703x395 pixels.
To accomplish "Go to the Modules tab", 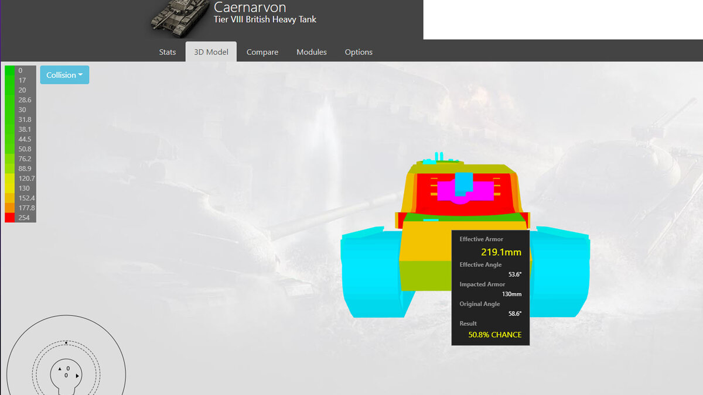I will 312,52.
